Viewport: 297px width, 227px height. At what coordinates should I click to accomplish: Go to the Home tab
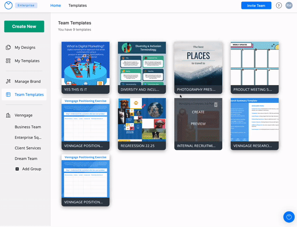tap(55, 5)
